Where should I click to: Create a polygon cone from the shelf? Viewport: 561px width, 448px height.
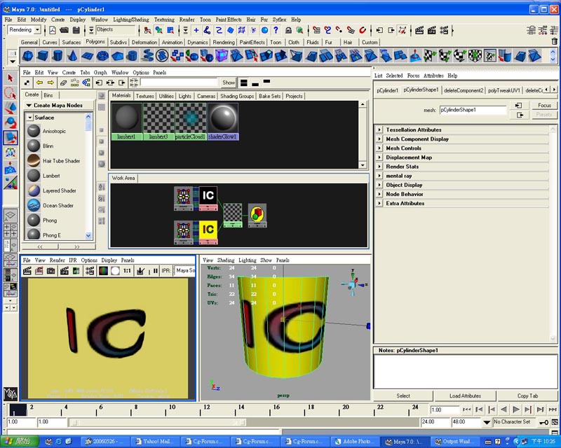point(73,56)
